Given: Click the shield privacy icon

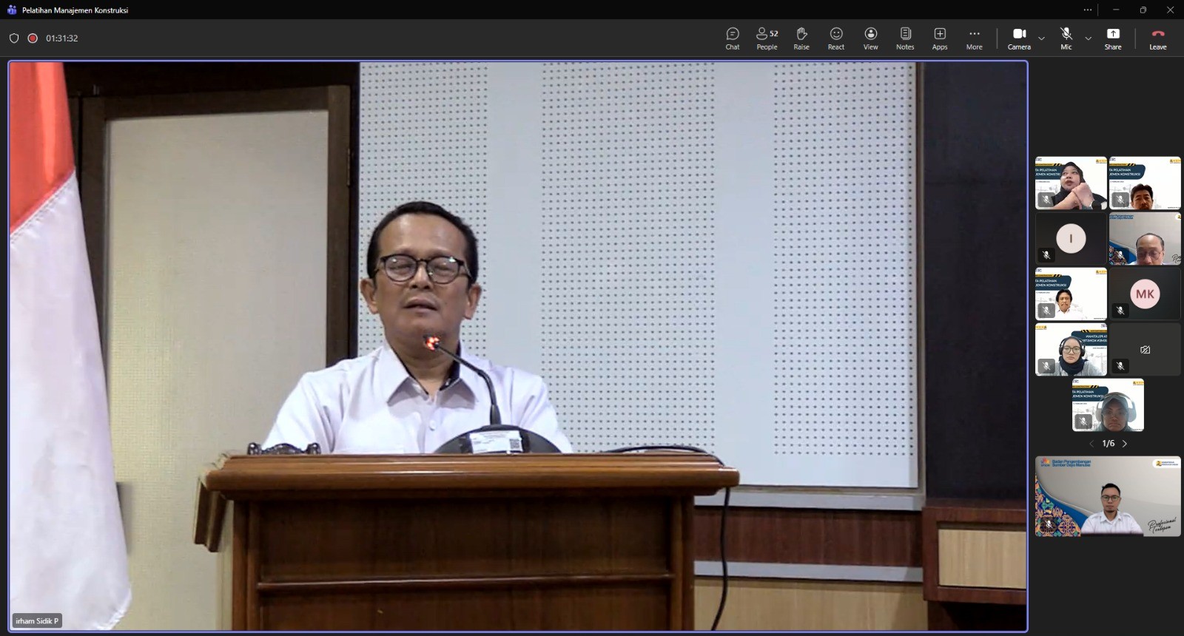Looking at the screenshot, I should click(14, 38).
